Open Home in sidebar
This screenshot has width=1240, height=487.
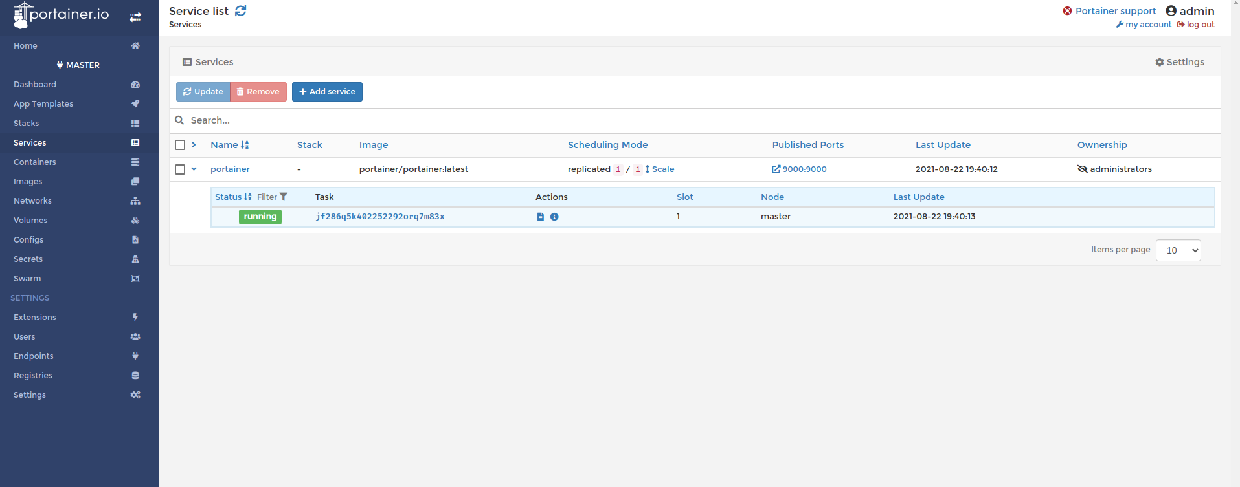[25, 46]
